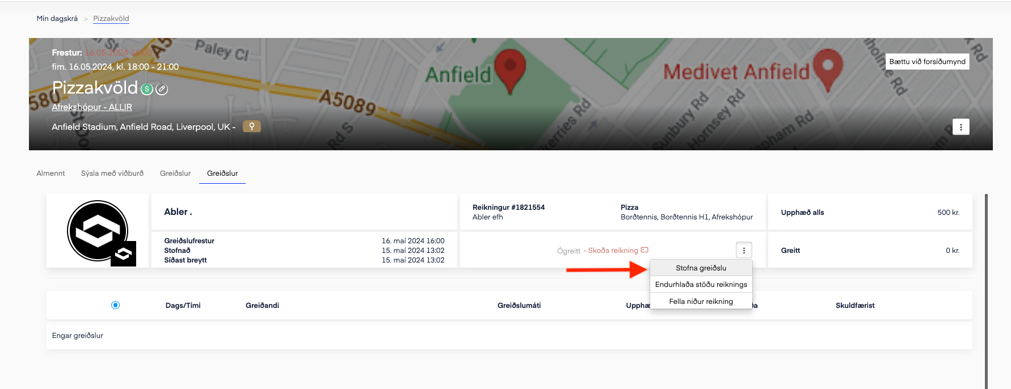Open the map location pin button

252,126
